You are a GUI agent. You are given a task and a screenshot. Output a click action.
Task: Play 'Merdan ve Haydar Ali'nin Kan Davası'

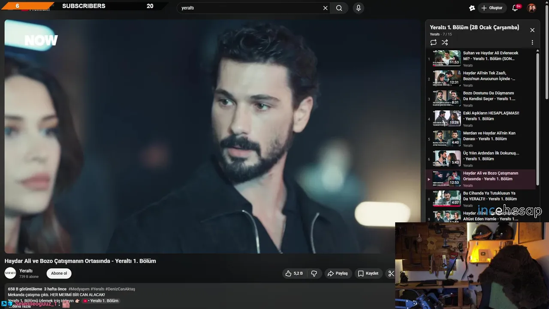click(480, 139)
